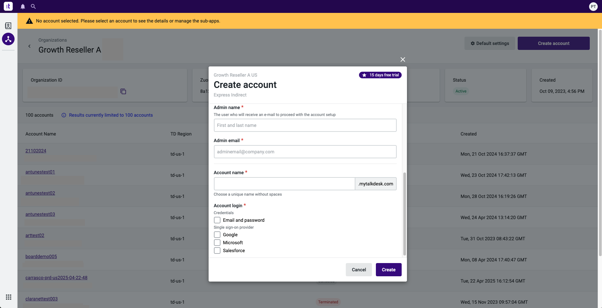Select the Salesforce sign-on checkbox

[217, 250]
